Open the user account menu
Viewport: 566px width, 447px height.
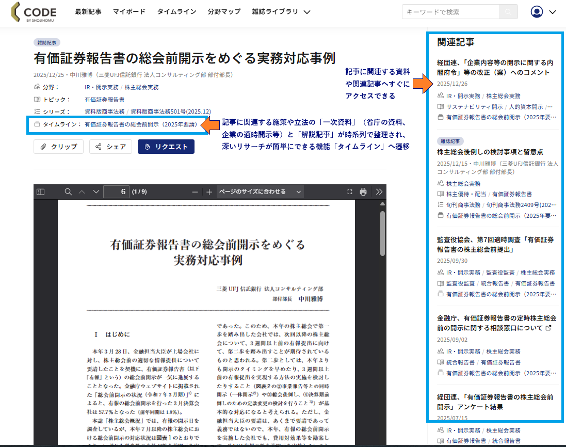click(543, 12)
